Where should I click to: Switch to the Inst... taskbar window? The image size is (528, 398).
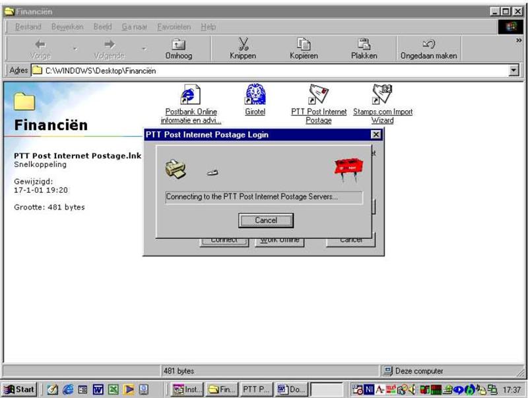pos(187,389)
